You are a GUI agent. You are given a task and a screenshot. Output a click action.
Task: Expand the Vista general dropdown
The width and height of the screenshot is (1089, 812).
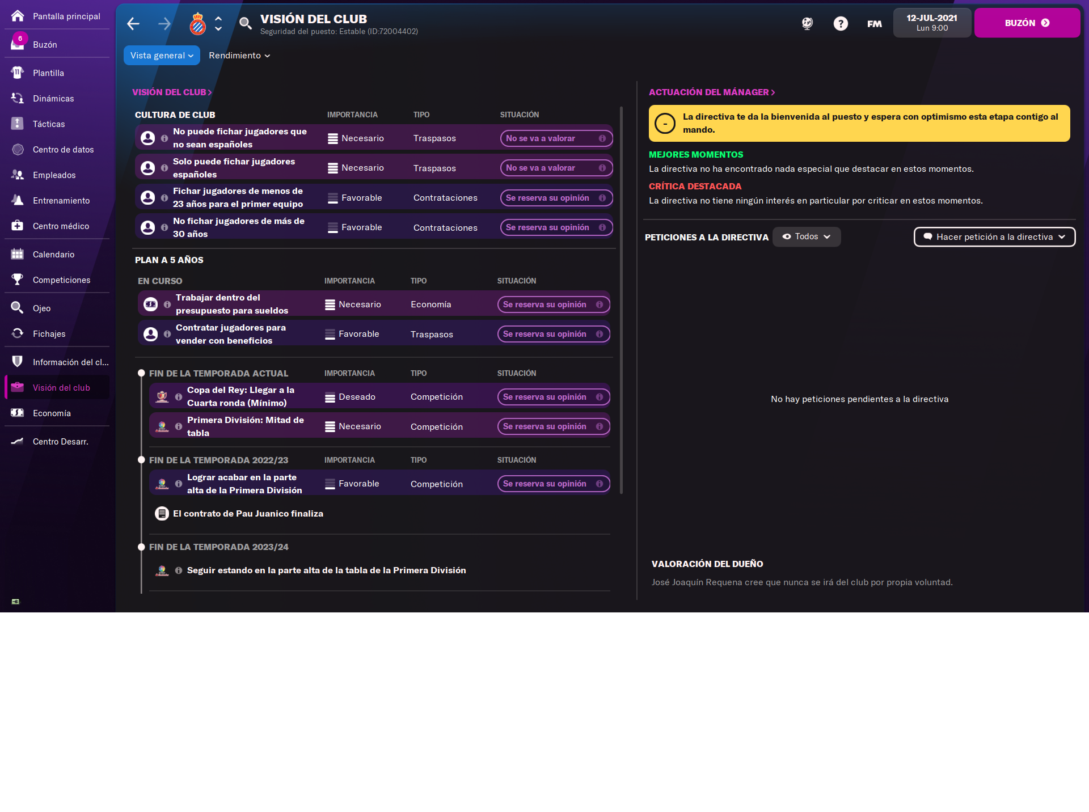pos(162,55)
